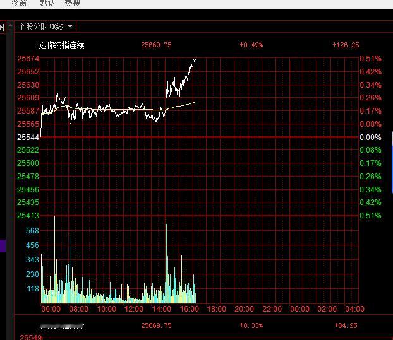Screen dimensions: 393x340
Task: Click the small up arrow beside the chart type selector
Action: click(10, 25)
